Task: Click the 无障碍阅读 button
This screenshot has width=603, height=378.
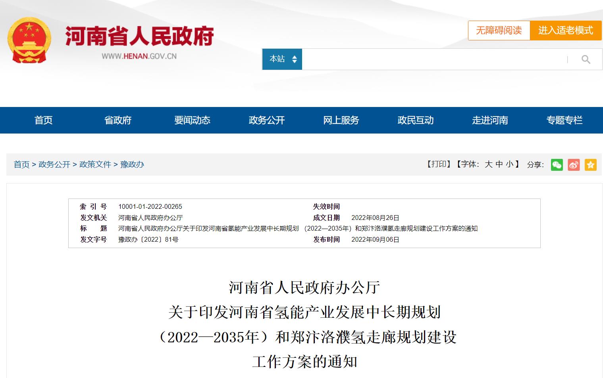Action: tap(499, 31)
